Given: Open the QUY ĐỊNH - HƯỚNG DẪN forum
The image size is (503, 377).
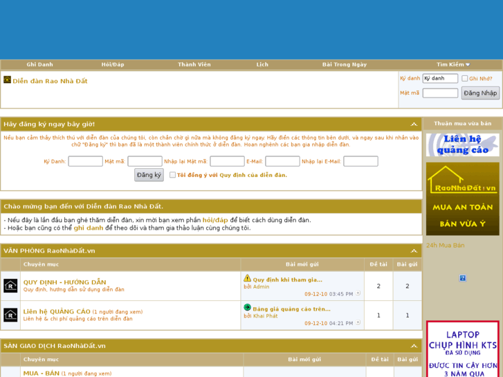Looking at the screenshot, I should pos(65,282).
